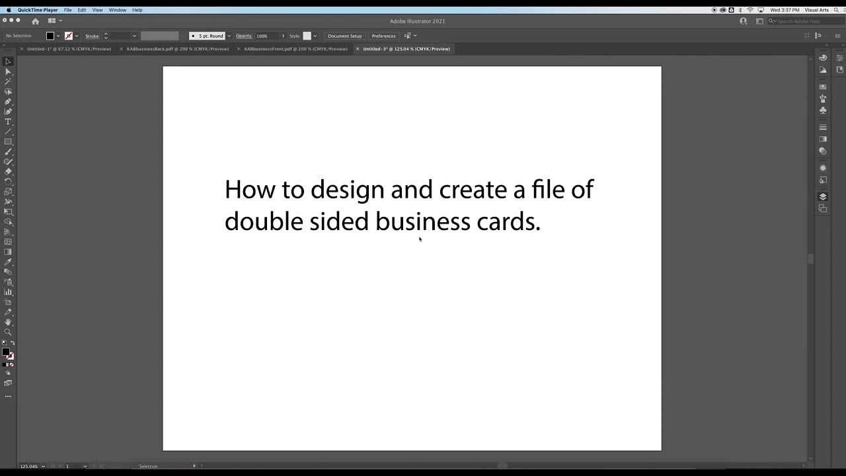Open the Color panel palette icon

click(823, 58)
